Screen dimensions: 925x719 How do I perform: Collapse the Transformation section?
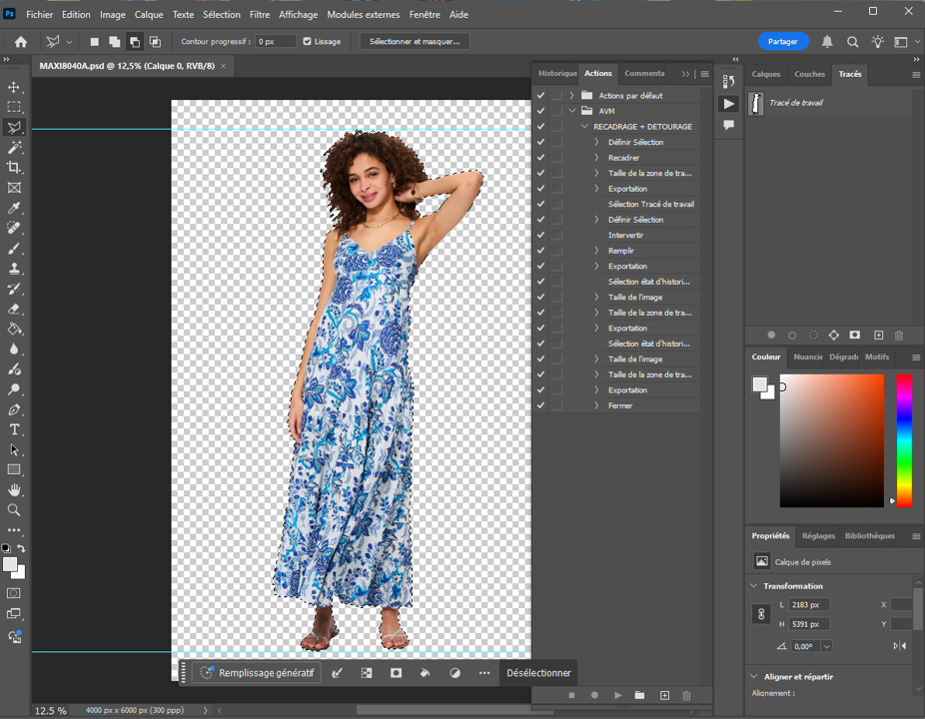[x=753, y=586]
